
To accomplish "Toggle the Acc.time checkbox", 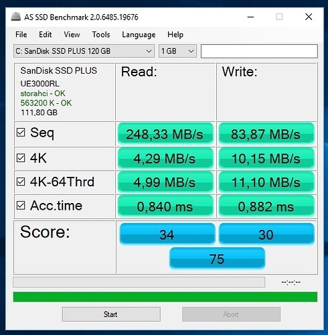I will click(21, 205).
